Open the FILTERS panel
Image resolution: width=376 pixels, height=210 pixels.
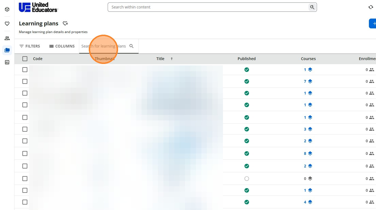pyautogui.click(x=30, y=46)
